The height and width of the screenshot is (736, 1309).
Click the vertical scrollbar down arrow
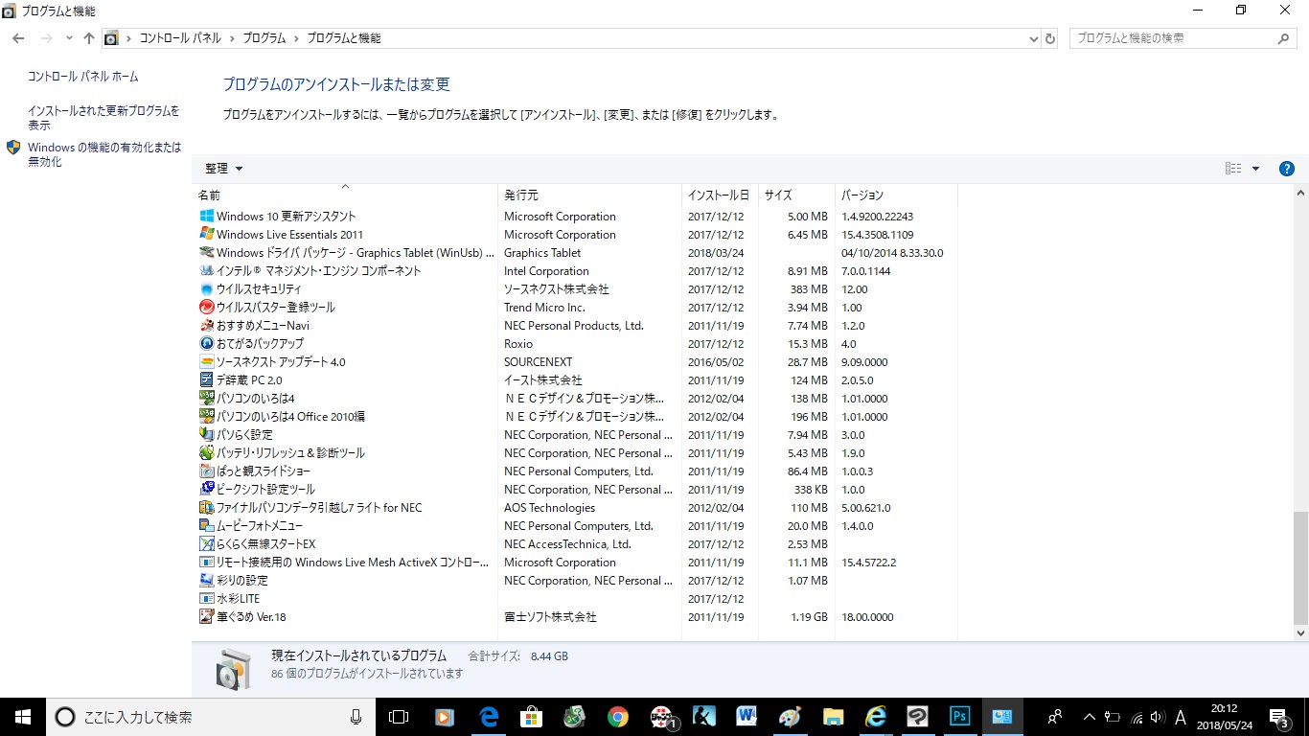pos(1300,633)
